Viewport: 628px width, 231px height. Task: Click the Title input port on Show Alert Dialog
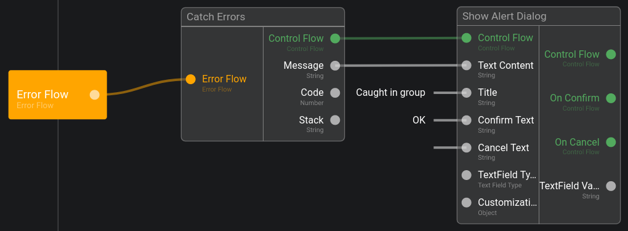pyautogui.click(x=467, y=93)
